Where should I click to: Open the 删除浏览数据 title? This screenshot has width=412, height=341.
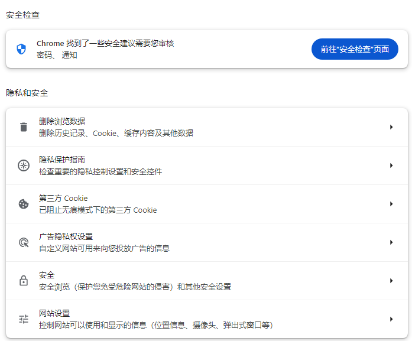62,121
